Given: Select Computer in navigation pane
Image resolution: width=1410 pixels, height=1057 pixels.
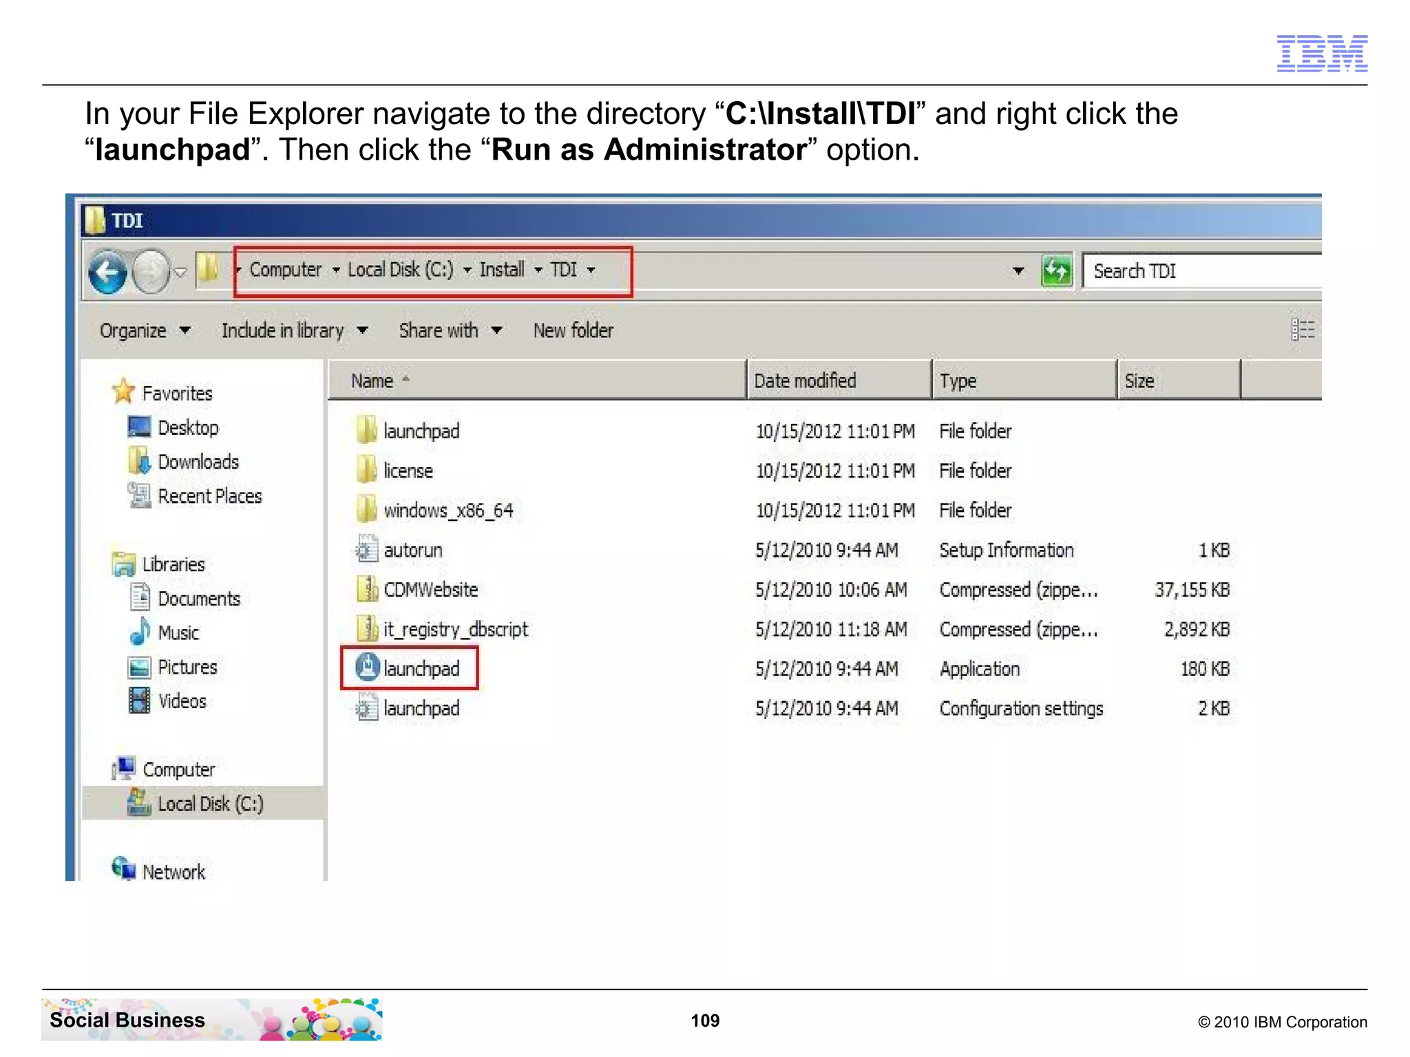Looking at the screenshot, I should click(x=178, y=769).
